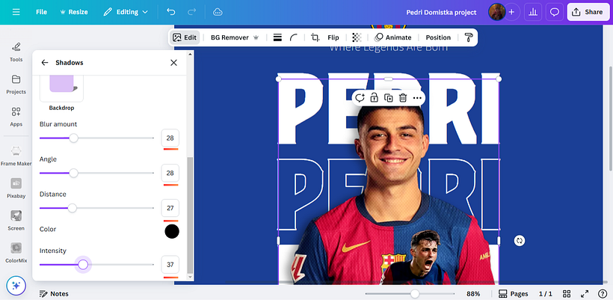Check cloud save status icon
The width and height of the screenshot is (613, 300).
pos(218,12)
